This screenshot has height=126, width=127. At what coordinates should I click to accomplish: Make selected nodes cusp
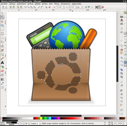pos(25,7)
